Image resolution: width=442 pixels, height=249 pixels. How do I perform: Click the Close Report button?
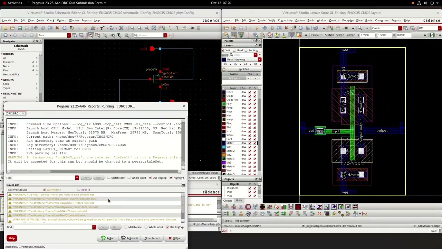pos(152,238)
